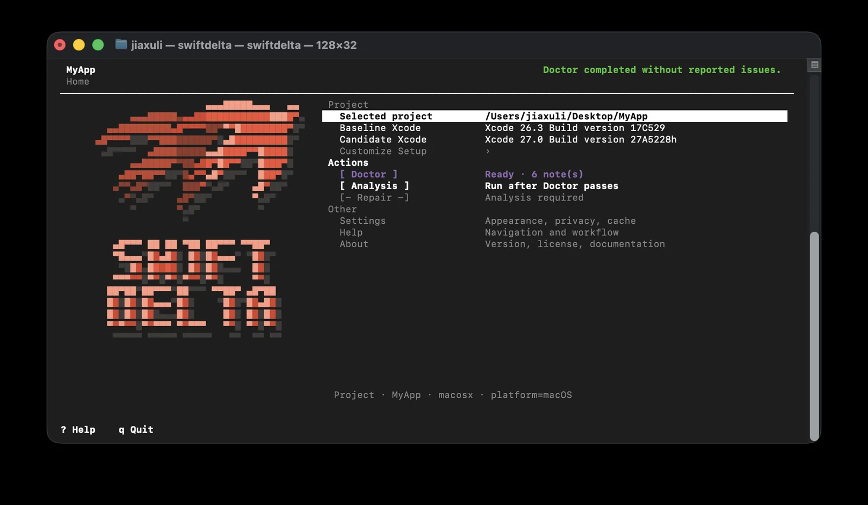Click 'Doctor completed without reported issues.' message
Viewport: 868px width, 505px height.
click(x=662, y=70)
